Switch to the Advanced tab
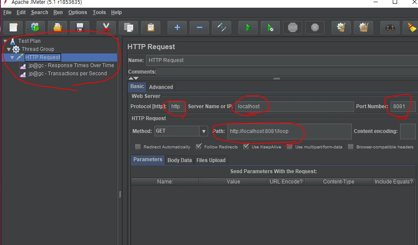Screen dimensions: 418x245 tap(161, 87)
